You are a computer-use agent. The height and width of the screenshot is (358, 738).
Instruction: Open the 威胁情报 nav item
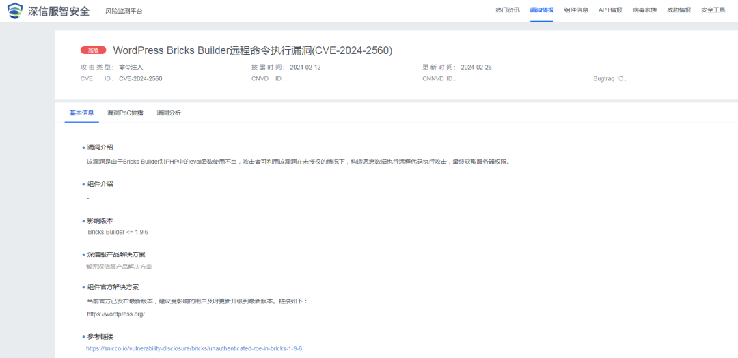679,10
